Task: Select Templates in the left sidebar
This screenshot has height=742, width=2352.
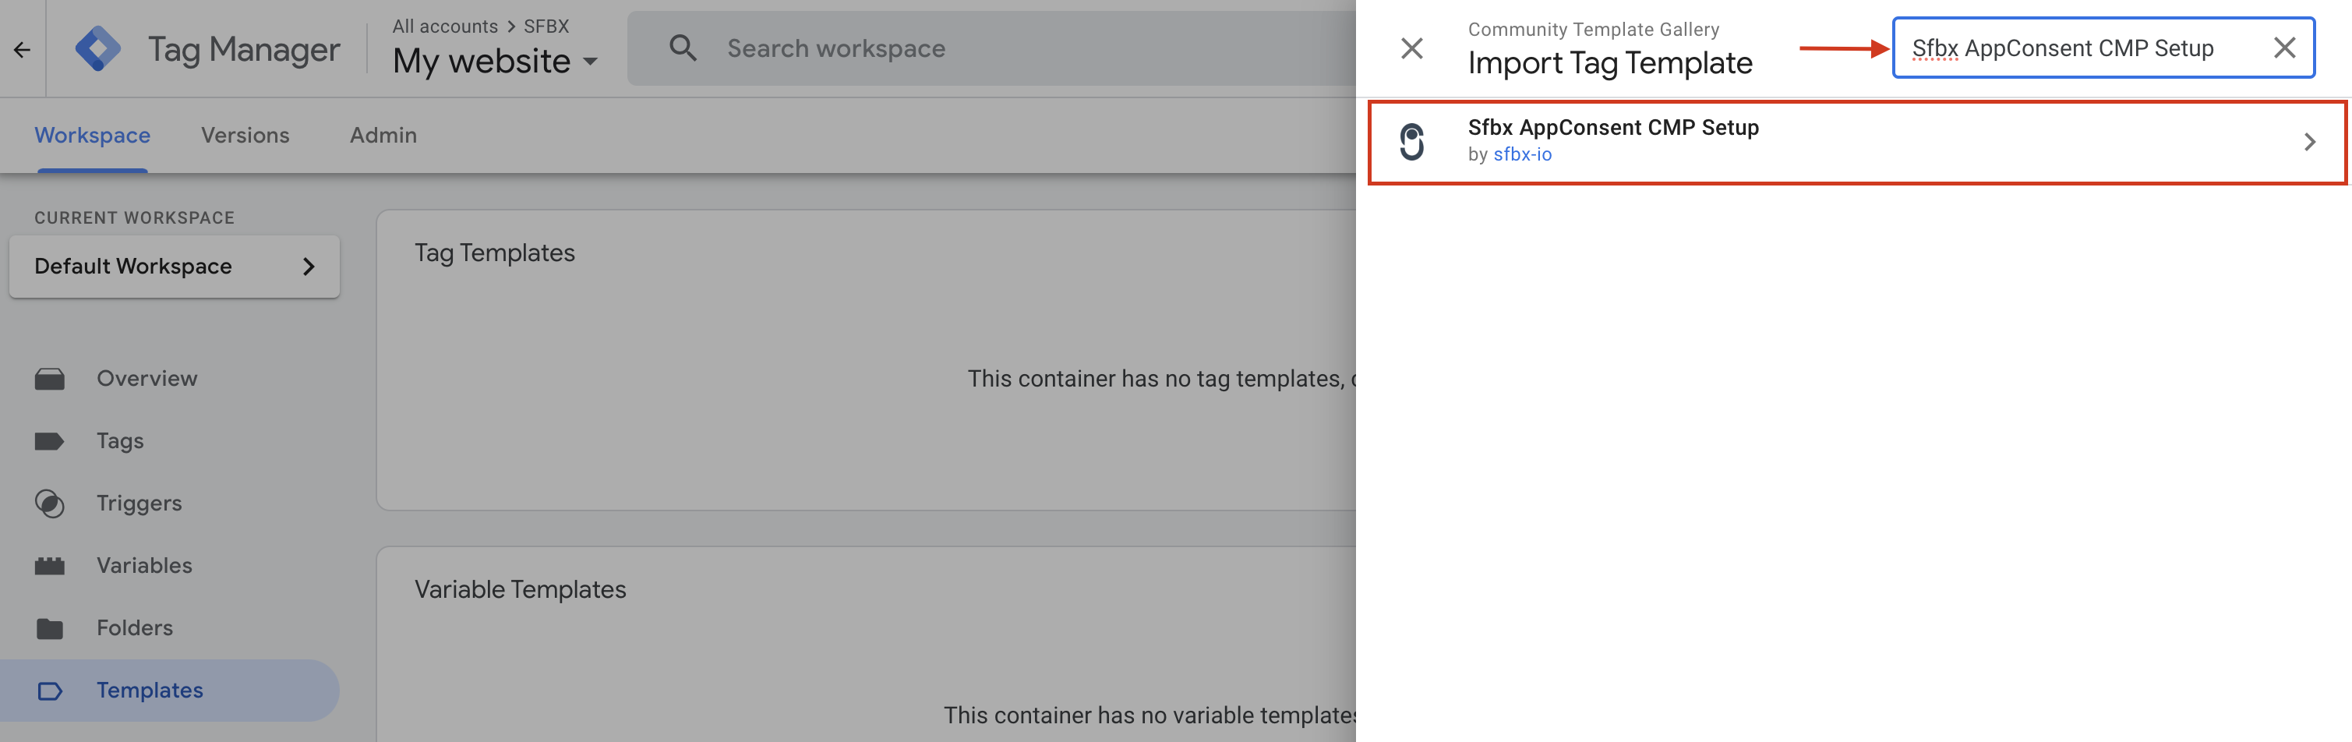Action: [x=150, y=691]
